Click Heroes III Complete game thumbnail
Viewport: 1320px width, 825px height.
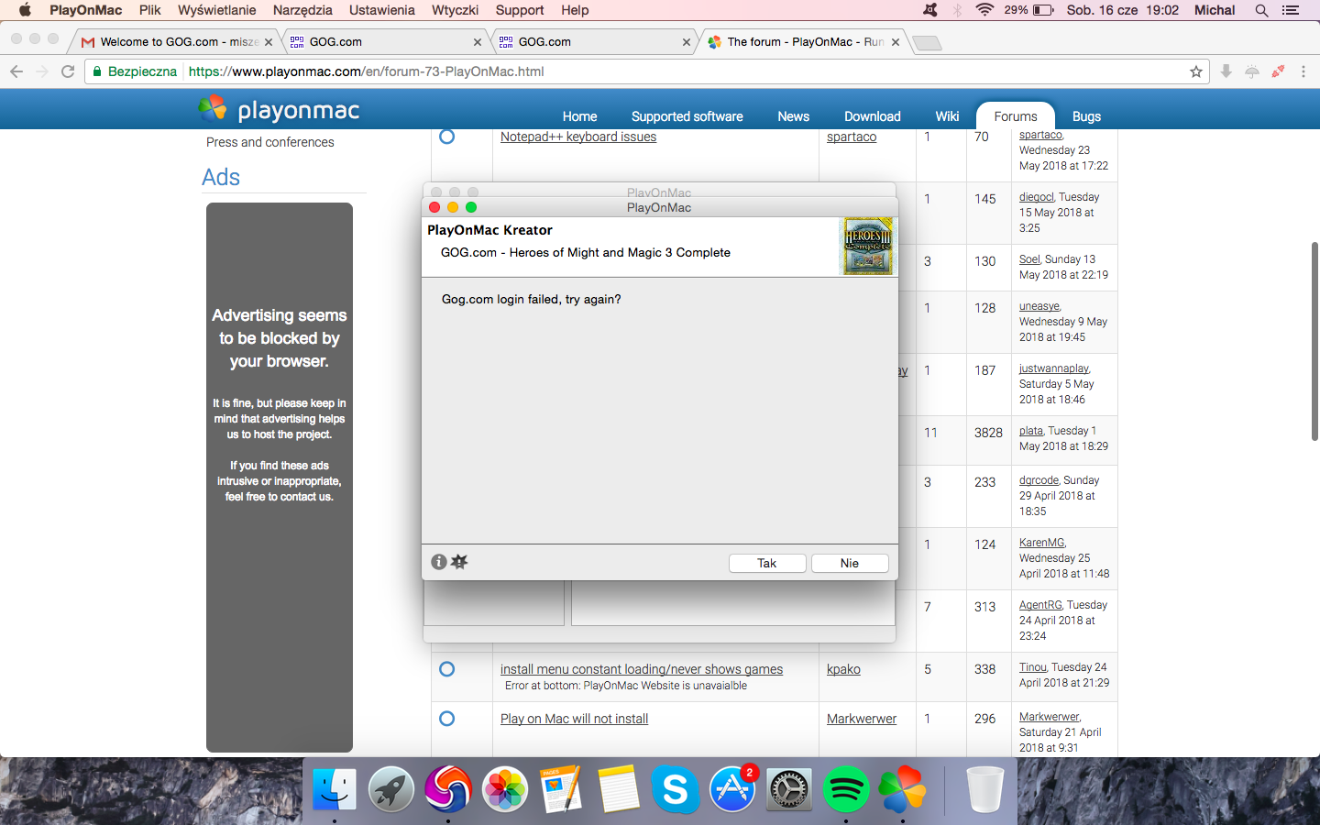867,246
